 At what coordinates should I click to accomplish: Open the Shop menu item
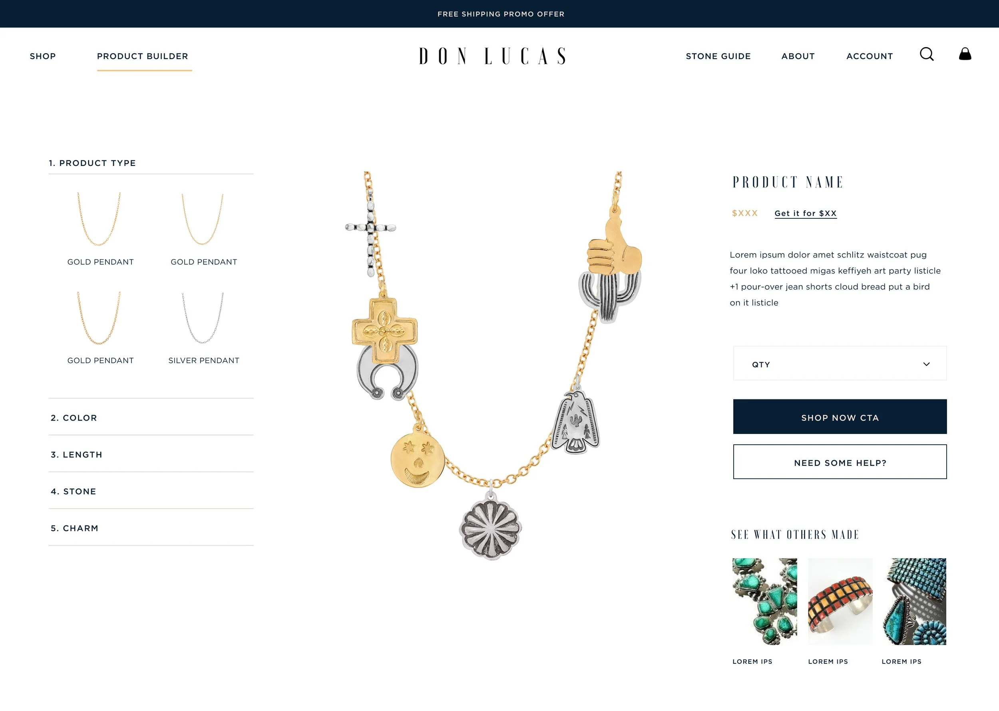(43, 56)
